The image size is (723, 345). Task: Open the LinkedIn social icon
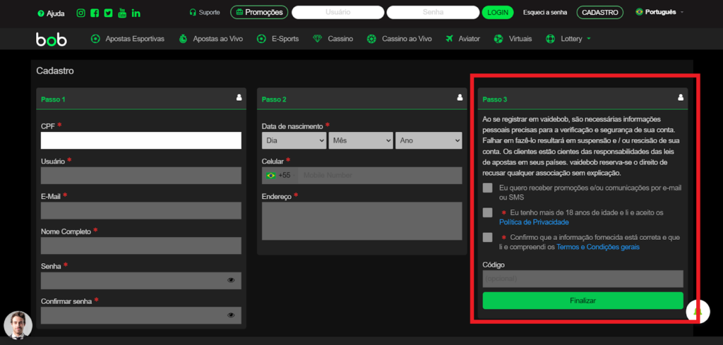coord(136,13)
